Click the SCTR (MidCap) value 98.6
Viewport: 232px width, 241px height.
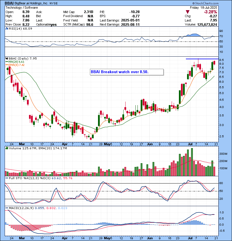pyautogui.click(x=90, y=24)
